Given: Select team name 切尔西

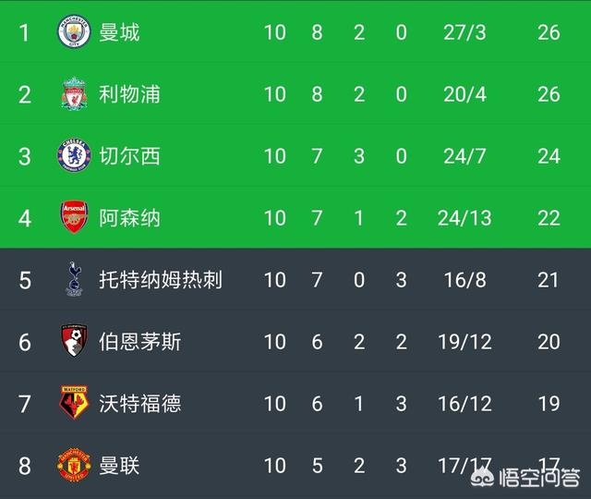Looking at the screenshot, I should click(x=129, y=156).
